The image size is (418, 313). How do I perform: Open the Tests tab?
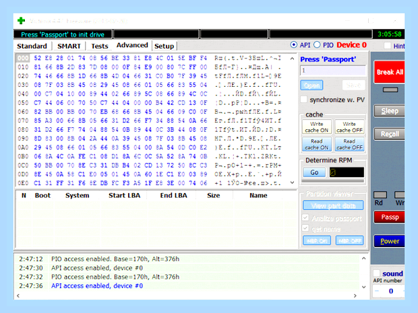click(x=100, y=46)
